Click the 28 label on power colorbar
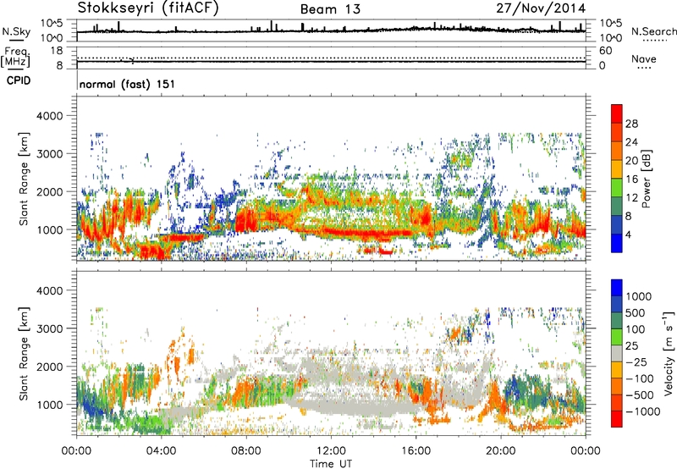This screenshot has height=469, width=677. pos(631,124)
